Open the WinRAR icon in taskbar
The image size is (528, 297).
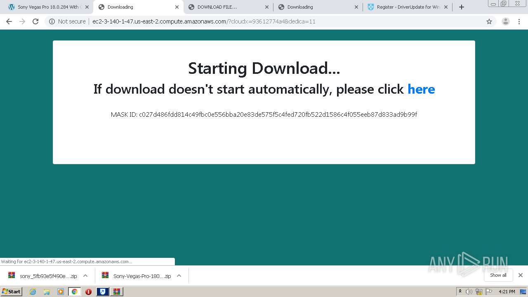click(117, 292)
